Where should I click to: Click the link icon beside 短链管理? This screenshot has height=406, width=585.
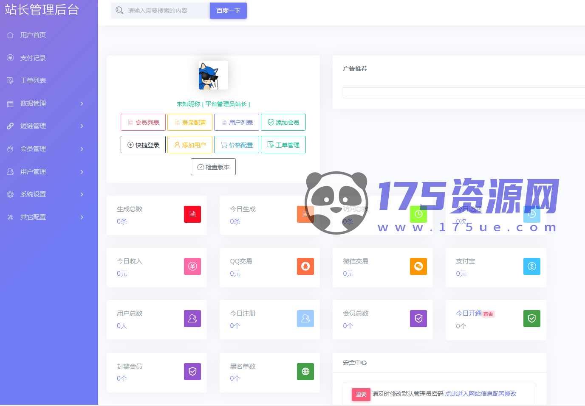(10, 126)
